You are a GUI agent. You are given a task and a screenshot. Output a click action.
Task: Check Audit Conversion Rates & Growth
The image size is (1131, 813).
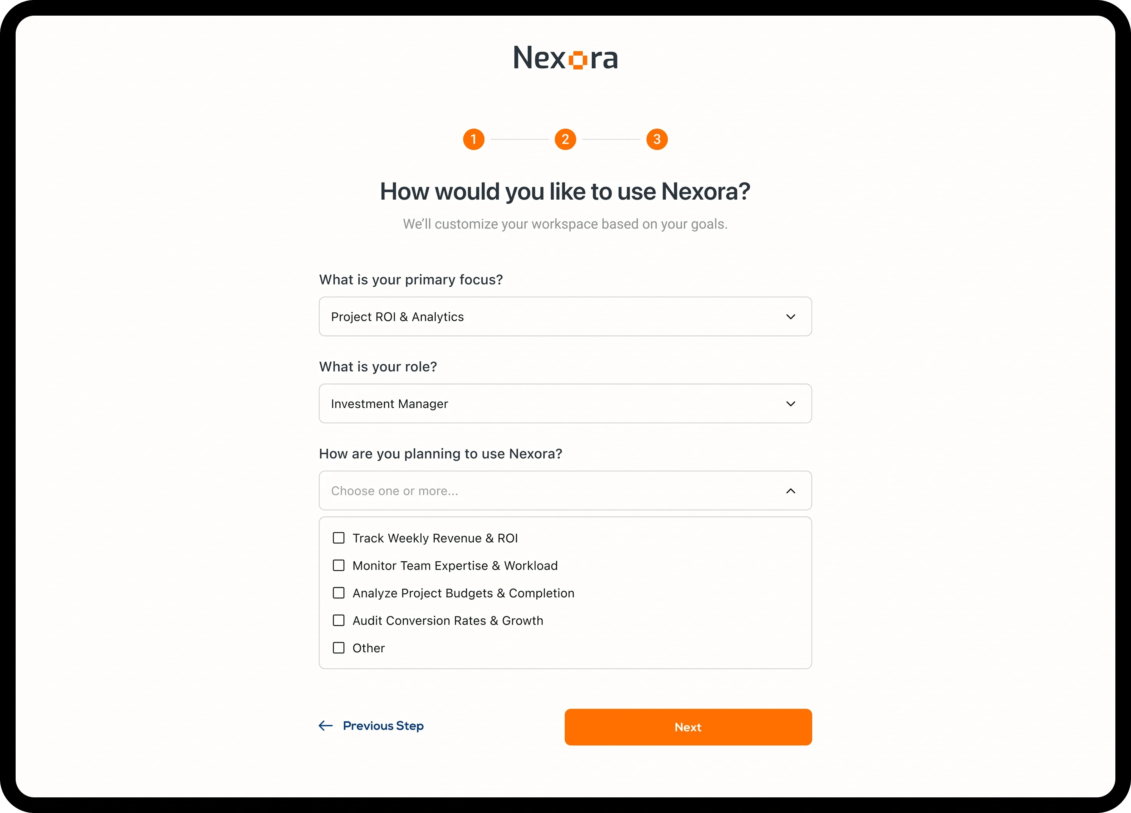pos(339,620)
